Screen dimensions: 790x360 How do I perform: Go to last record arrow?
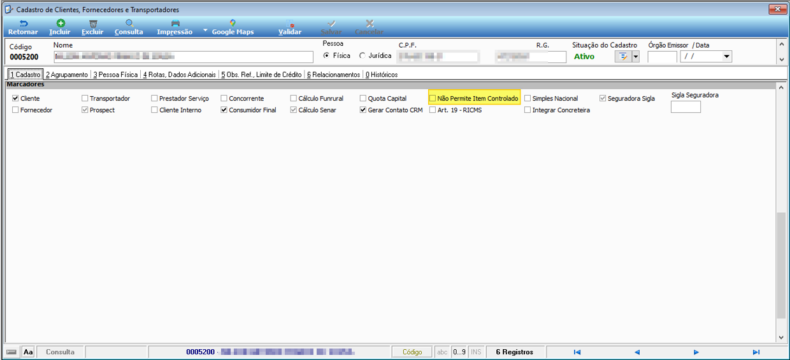(756, 352)
